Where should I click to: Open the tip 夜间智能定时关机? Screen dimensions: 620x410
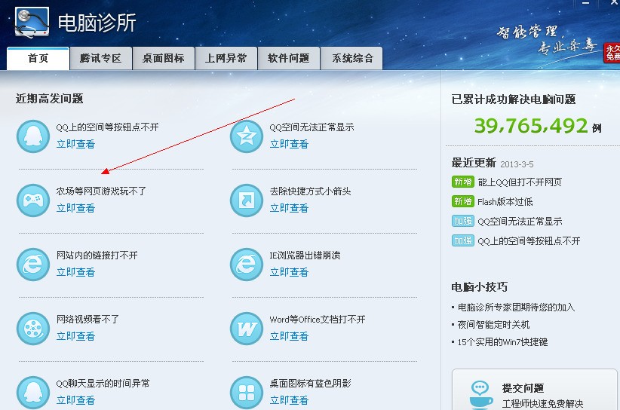[x=493, y=325]
